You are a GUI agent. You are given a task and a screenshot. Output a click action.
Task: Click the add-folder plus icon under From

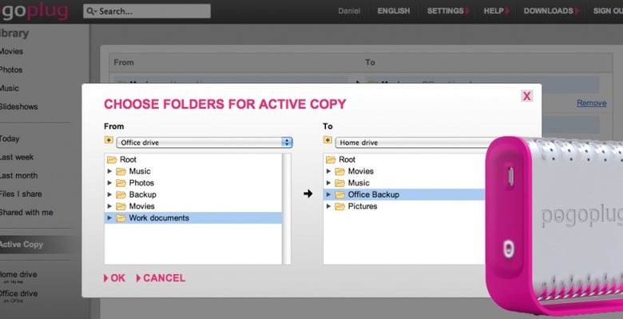(x=109, y=140)
